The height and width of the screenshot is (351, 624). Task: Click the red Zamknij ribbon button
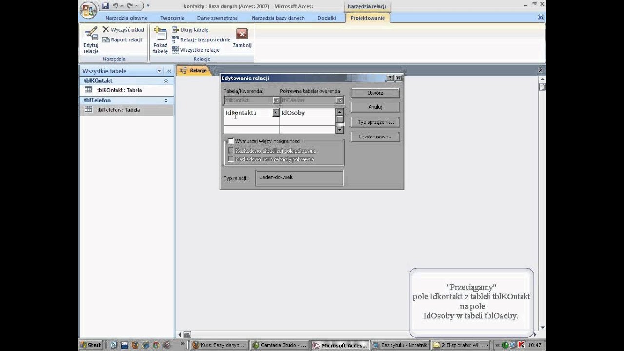pos(242,39)
